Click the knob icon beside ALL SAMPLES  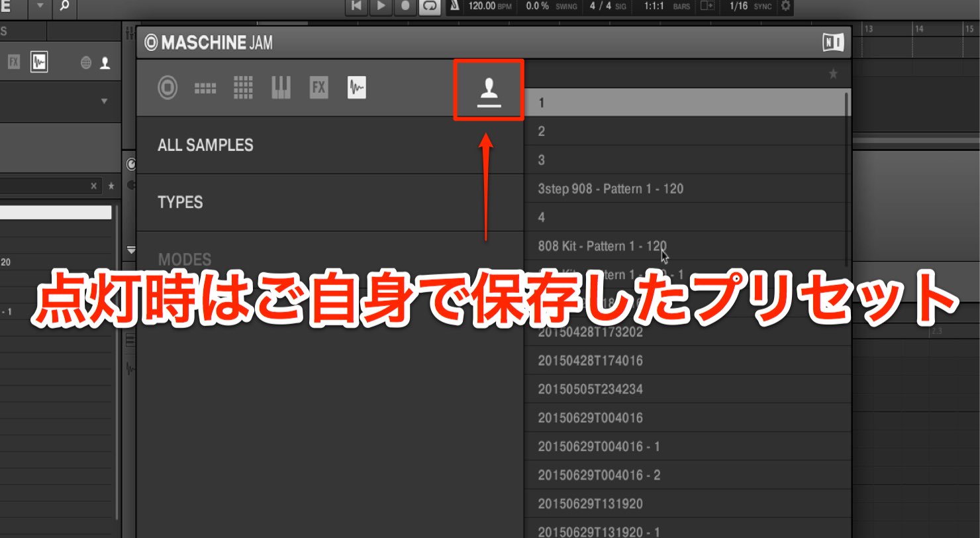(130, 164)
